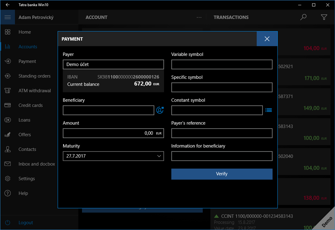
Task: Click the 672,00 EUR current balance
Action: 147,84
